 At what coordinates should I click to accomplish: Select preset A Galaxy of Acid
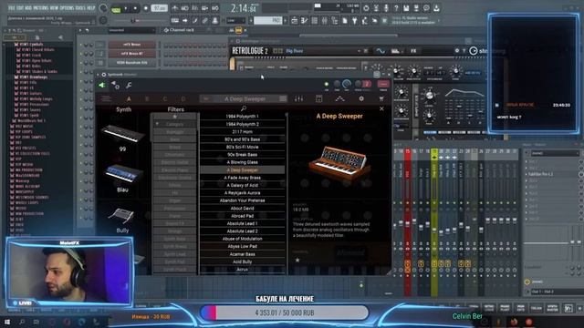tap(243, 185)
